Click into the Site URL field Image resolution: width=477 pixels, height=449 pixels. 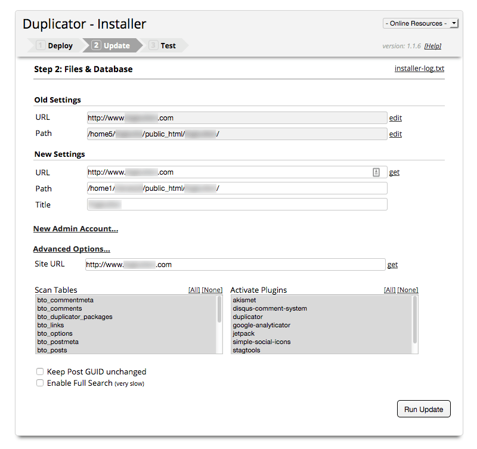tap(235, 265)
